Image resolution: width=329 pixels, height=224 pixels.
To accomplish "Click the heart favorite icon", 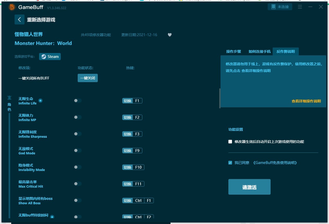I will [170, 35].
